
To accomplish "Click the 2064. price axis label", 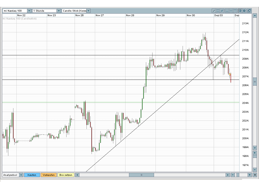I will click(x=246, y=85).
